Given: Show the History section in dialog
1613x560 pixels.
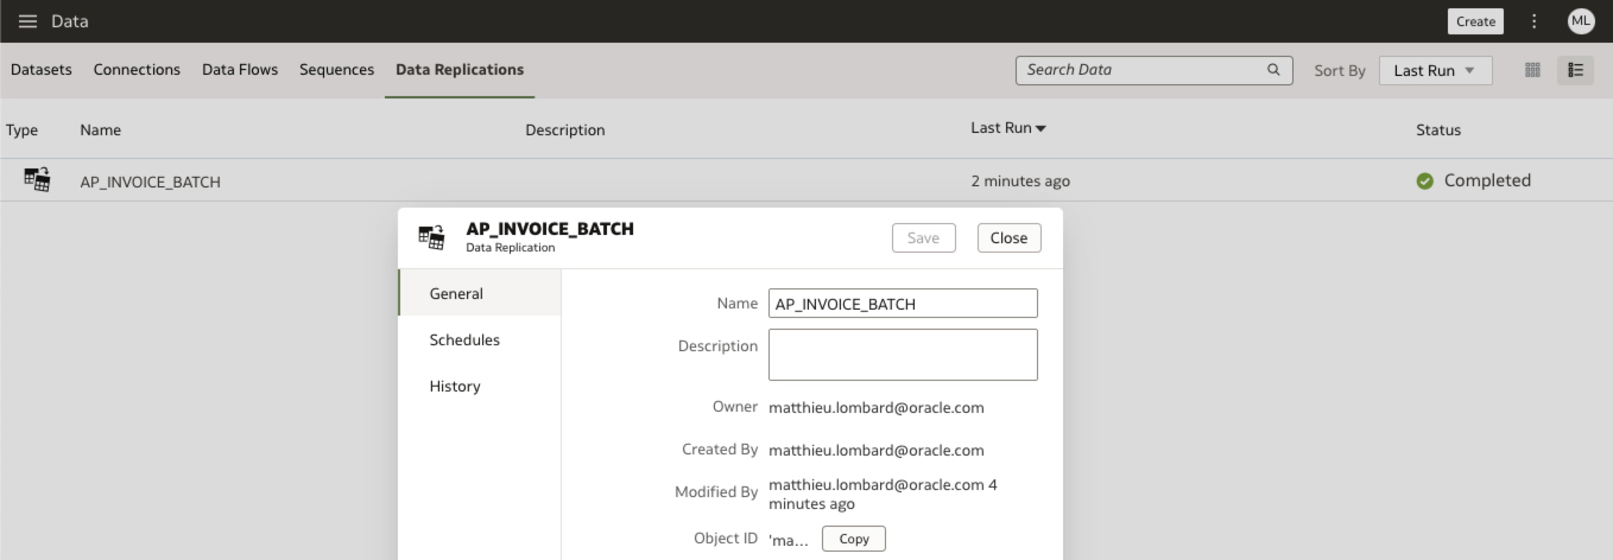Looking at the screenshot, I should coord(454,386).
